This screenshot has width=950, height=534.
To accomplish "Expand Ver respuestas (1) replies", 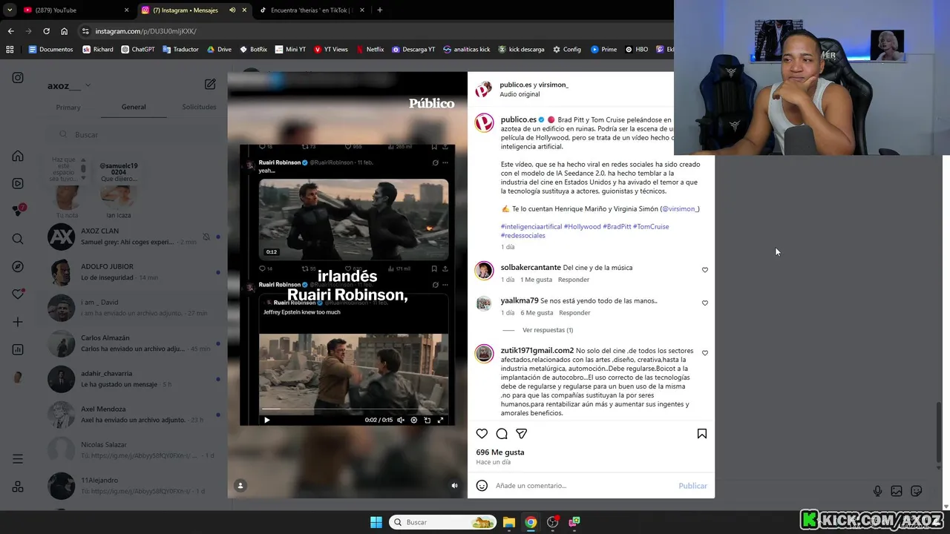I will pyautogui.click(x=548, y=330).
